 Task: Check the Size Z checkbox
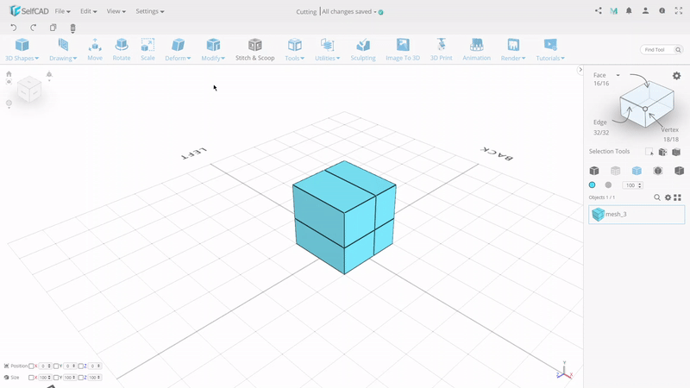80,378
